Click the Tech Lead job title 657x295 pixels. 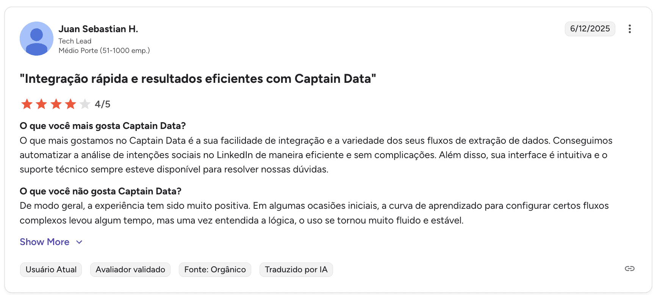(75, 41)
